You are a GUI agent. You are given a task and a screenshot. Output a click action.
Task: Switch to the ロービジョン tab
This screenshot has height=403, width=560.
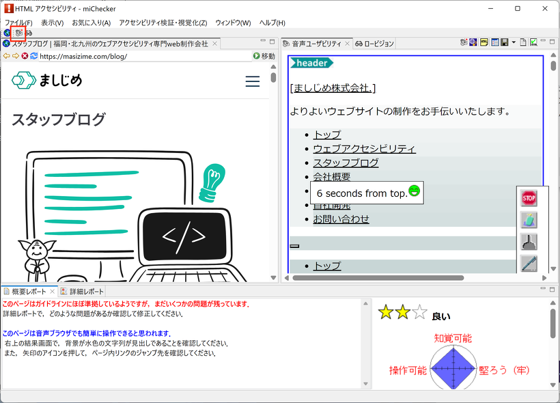click(374, 44)
